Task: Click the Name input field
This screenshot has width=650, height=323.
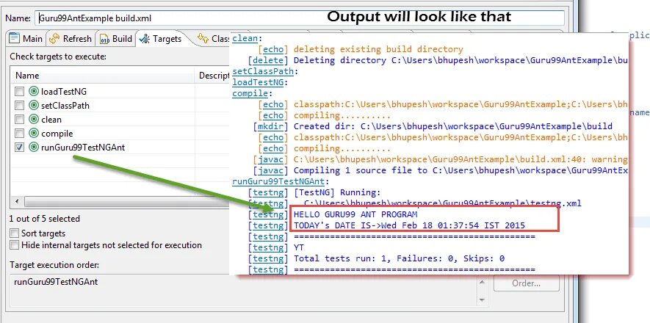Action: click(300, 18)
